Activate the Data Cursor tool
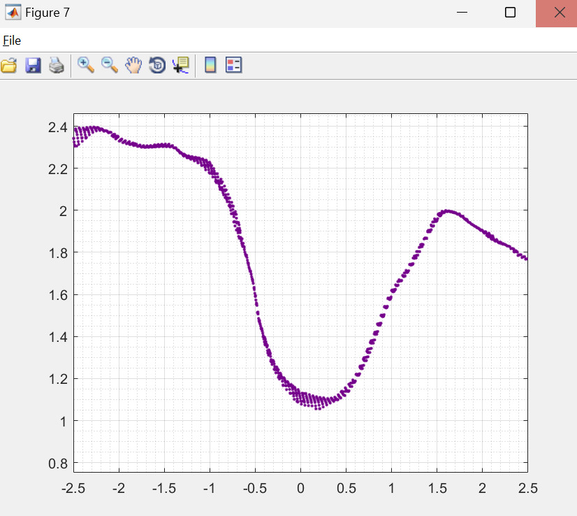577x516 pixels. (181, 66)
